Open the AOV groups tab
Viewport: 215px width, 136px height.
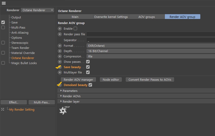pyautogui.click(x=147, y=17)
